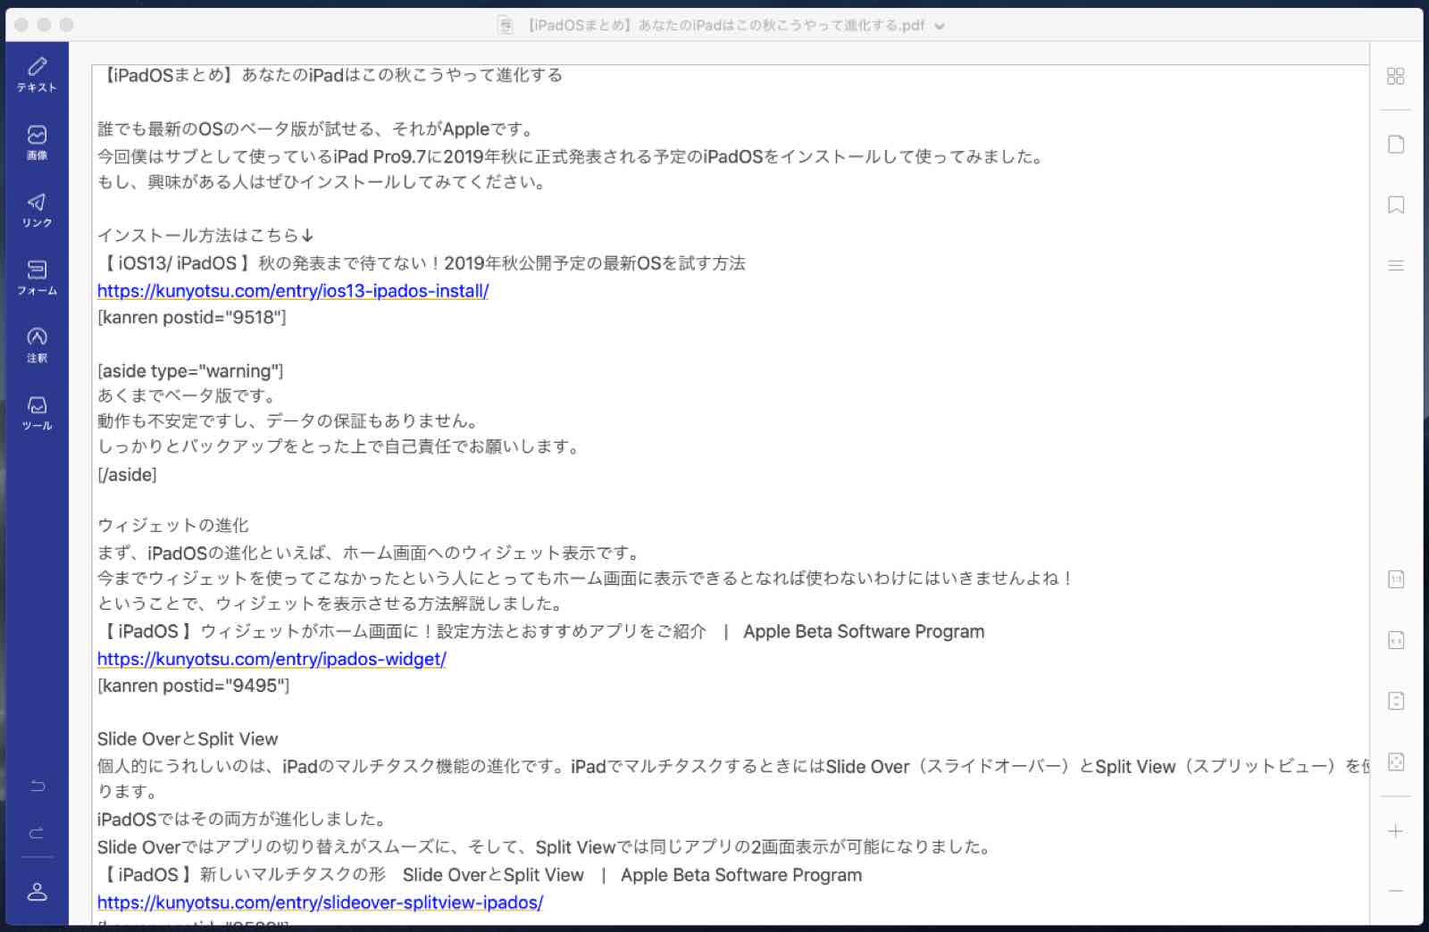
Task: Click the line starting 個人的にうれしいのは
Action: click(x=732, y=766)
